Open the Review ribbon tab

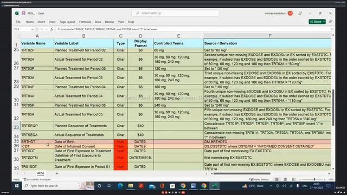click(110, 22)
